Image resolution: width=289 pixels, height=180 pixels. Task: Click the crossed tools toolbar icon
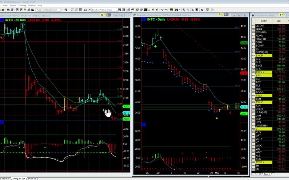pos(202,10)
